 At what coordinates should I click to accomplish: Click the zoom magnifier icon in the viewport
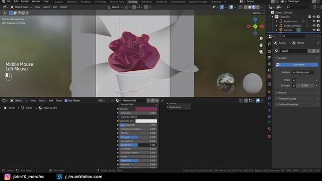[x=261, y=38]
